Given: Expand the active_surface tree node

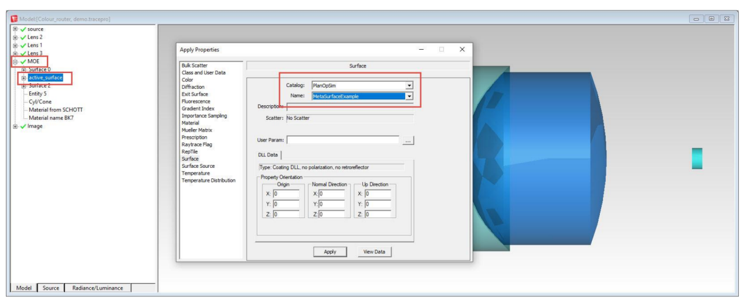Looking at the screenshot, I should [x=23, y=78].
